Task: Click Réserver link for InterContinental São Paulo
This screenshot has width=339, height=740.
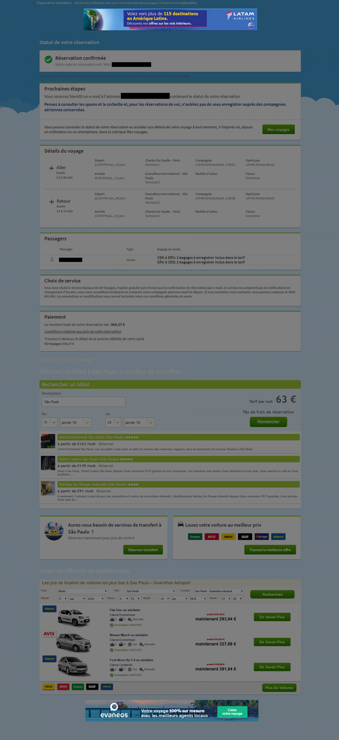Action: click(107, 444)
